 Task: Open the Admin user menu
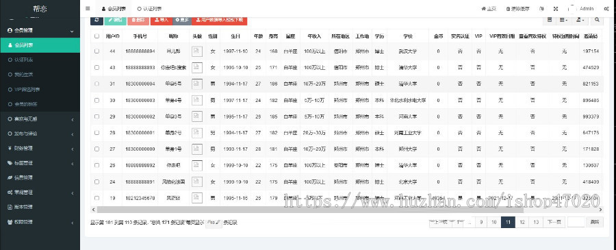pos(580,9)
